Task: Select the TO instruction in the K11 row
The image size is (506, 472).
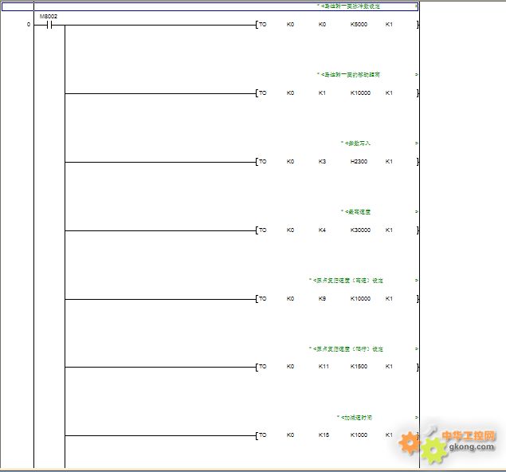Action: click(263, 367)
